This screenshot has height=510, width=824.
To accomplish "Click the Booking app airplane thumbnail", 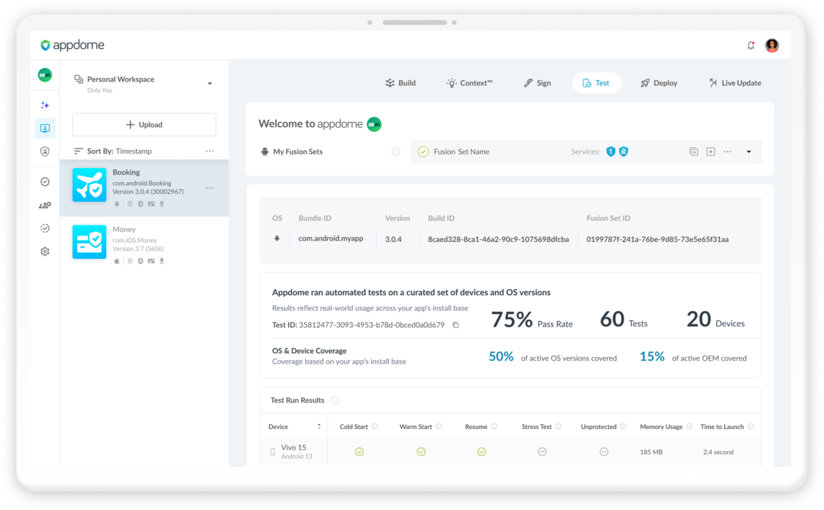I will (x=89, y=185).
